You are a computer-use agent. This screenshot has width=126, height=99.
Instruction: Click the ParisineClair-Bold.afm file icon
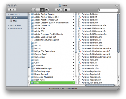(x=79, y=83)
